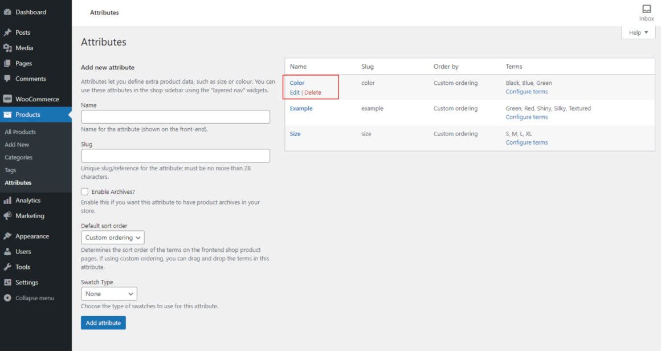
Task: Click the Collapse menu arrow icon
Action: tap(7, 298)
